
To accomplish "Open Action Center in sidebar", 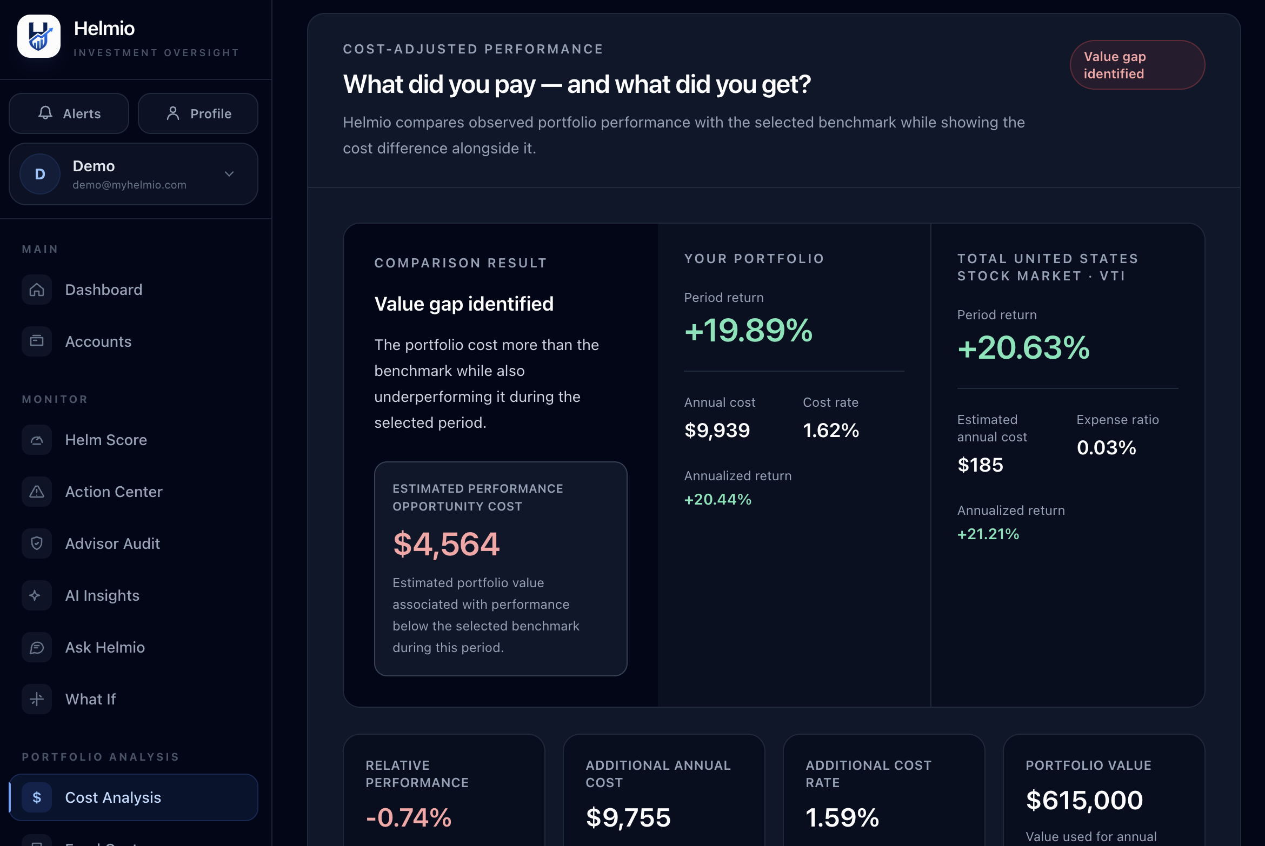I will point(134,492).
